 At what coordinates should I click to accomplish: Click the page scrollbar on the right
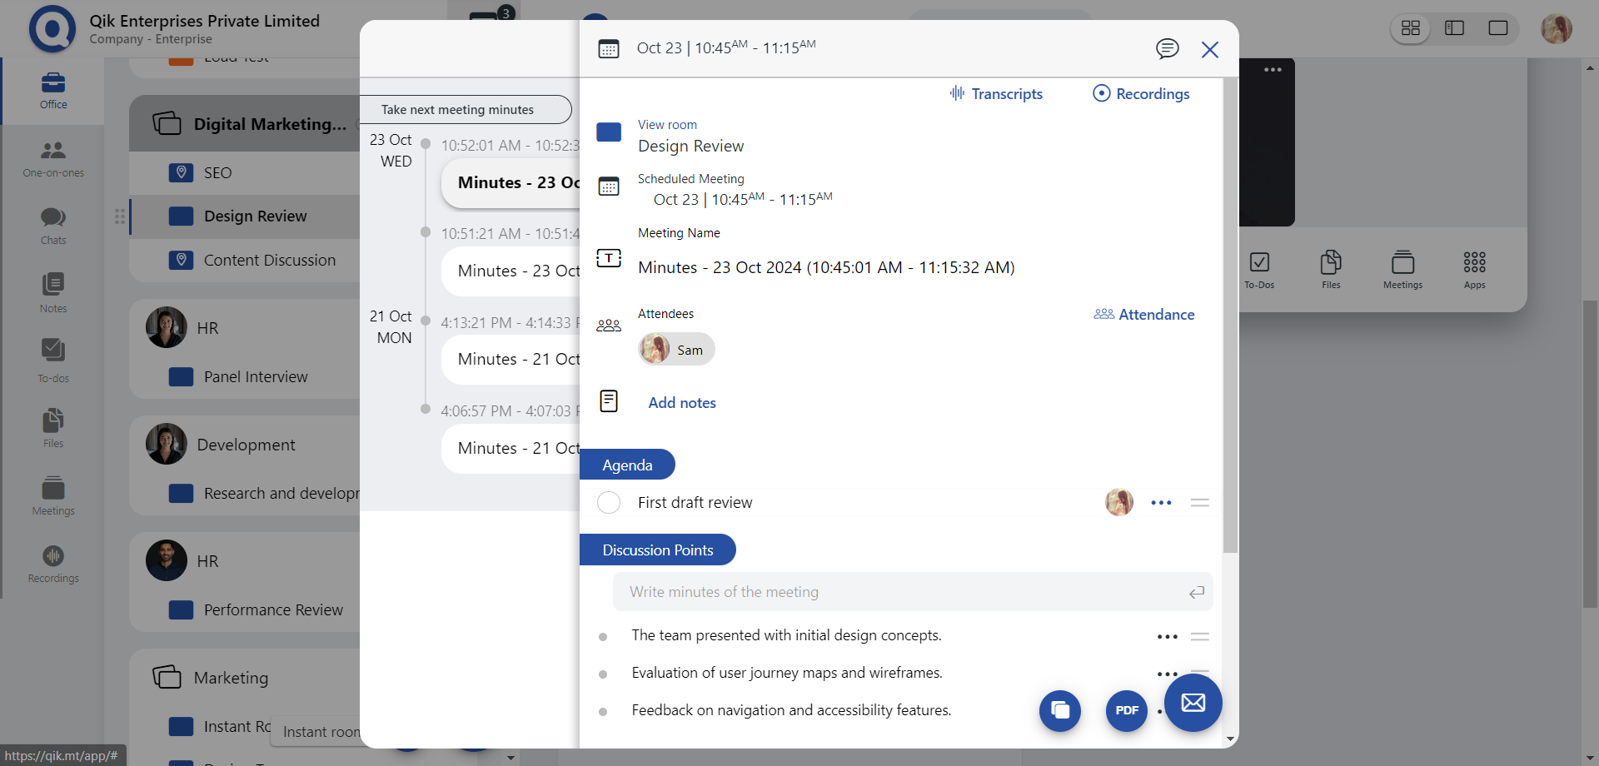1590,454
